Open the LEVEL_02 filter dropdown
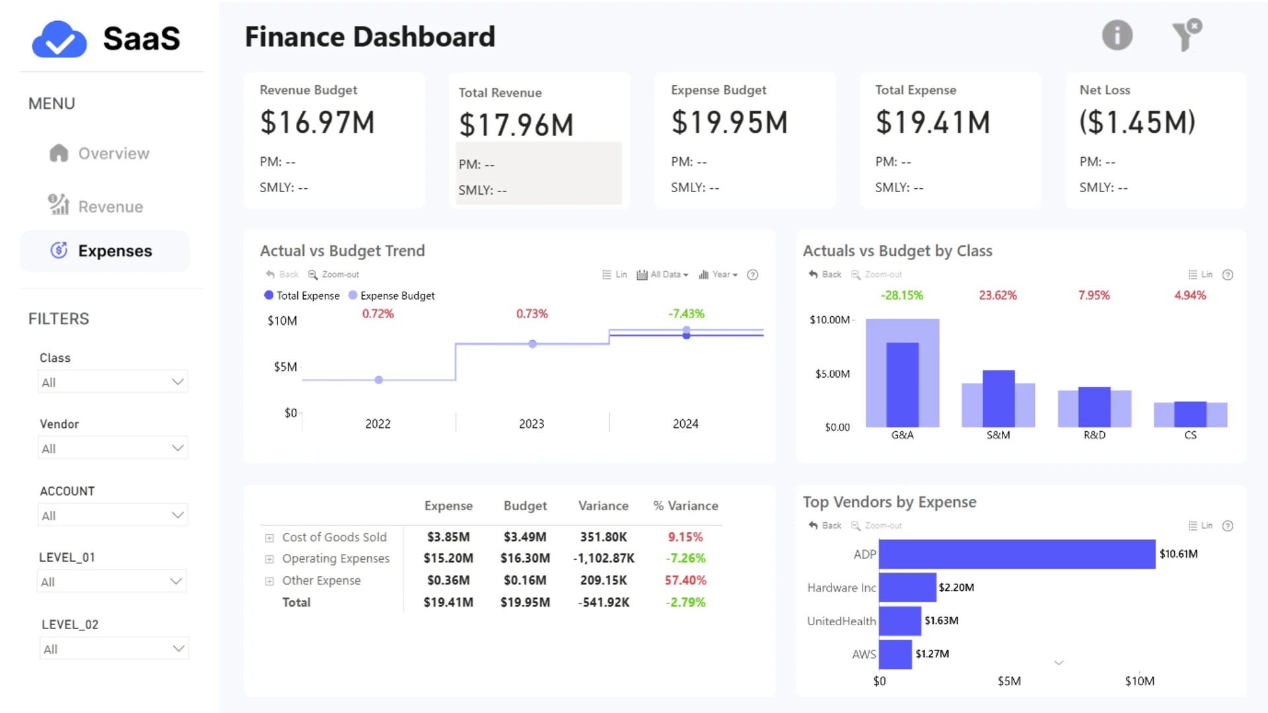 (x=114, y=648)
